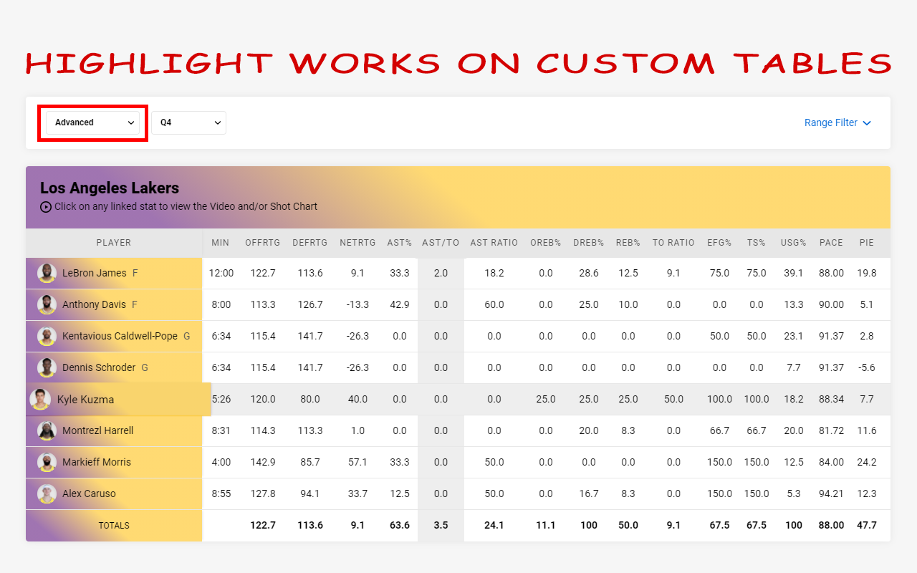Viewport: 917px width, 573px height.
Task: Open Dennis Schroder player link
Action: coord(99,367)
